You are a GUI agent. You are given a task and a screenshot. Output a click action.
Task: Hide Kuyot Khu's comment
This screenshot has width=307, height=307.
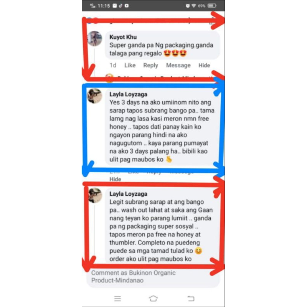click(x=204, y=65)
